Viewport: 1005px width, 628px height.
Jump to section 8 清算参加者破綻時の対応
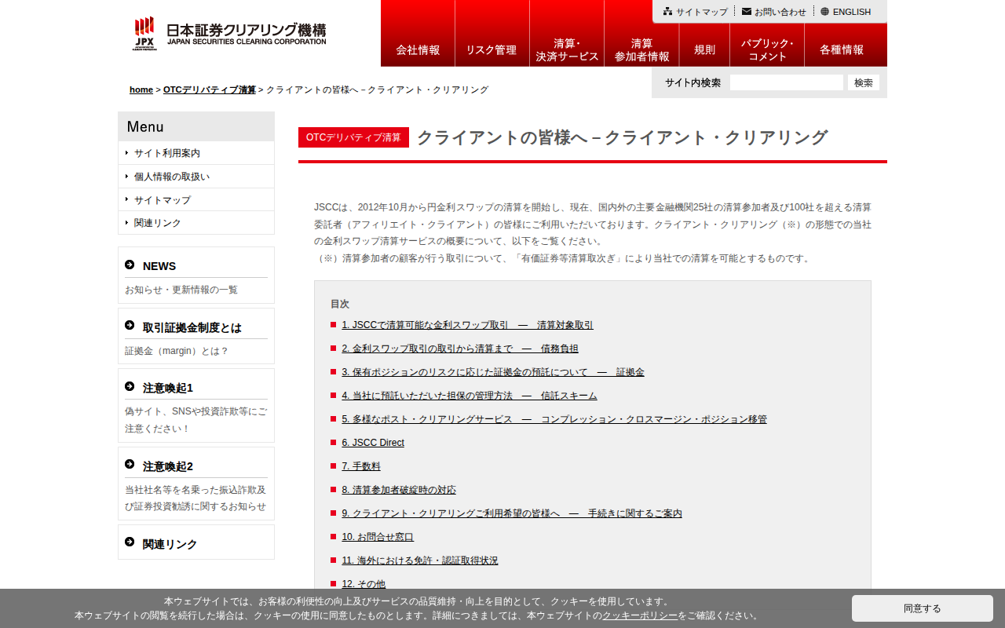pyautogui.click(x=399, y=490)
